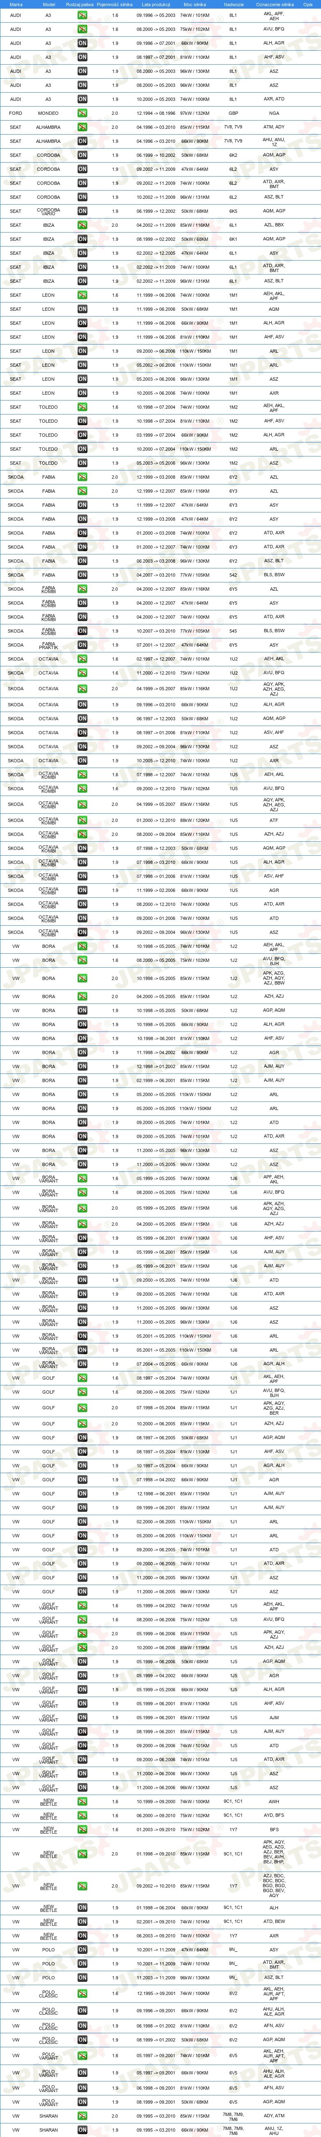Click the engine codes AZL, BBX

(274, 225)
